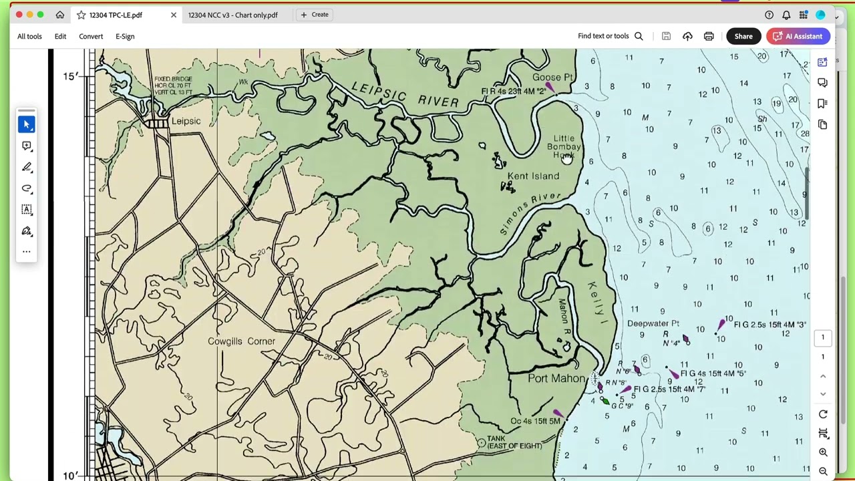Select the Add text box tool
The width and height of the screenshot is (855, 481).
tap(27, 210)
